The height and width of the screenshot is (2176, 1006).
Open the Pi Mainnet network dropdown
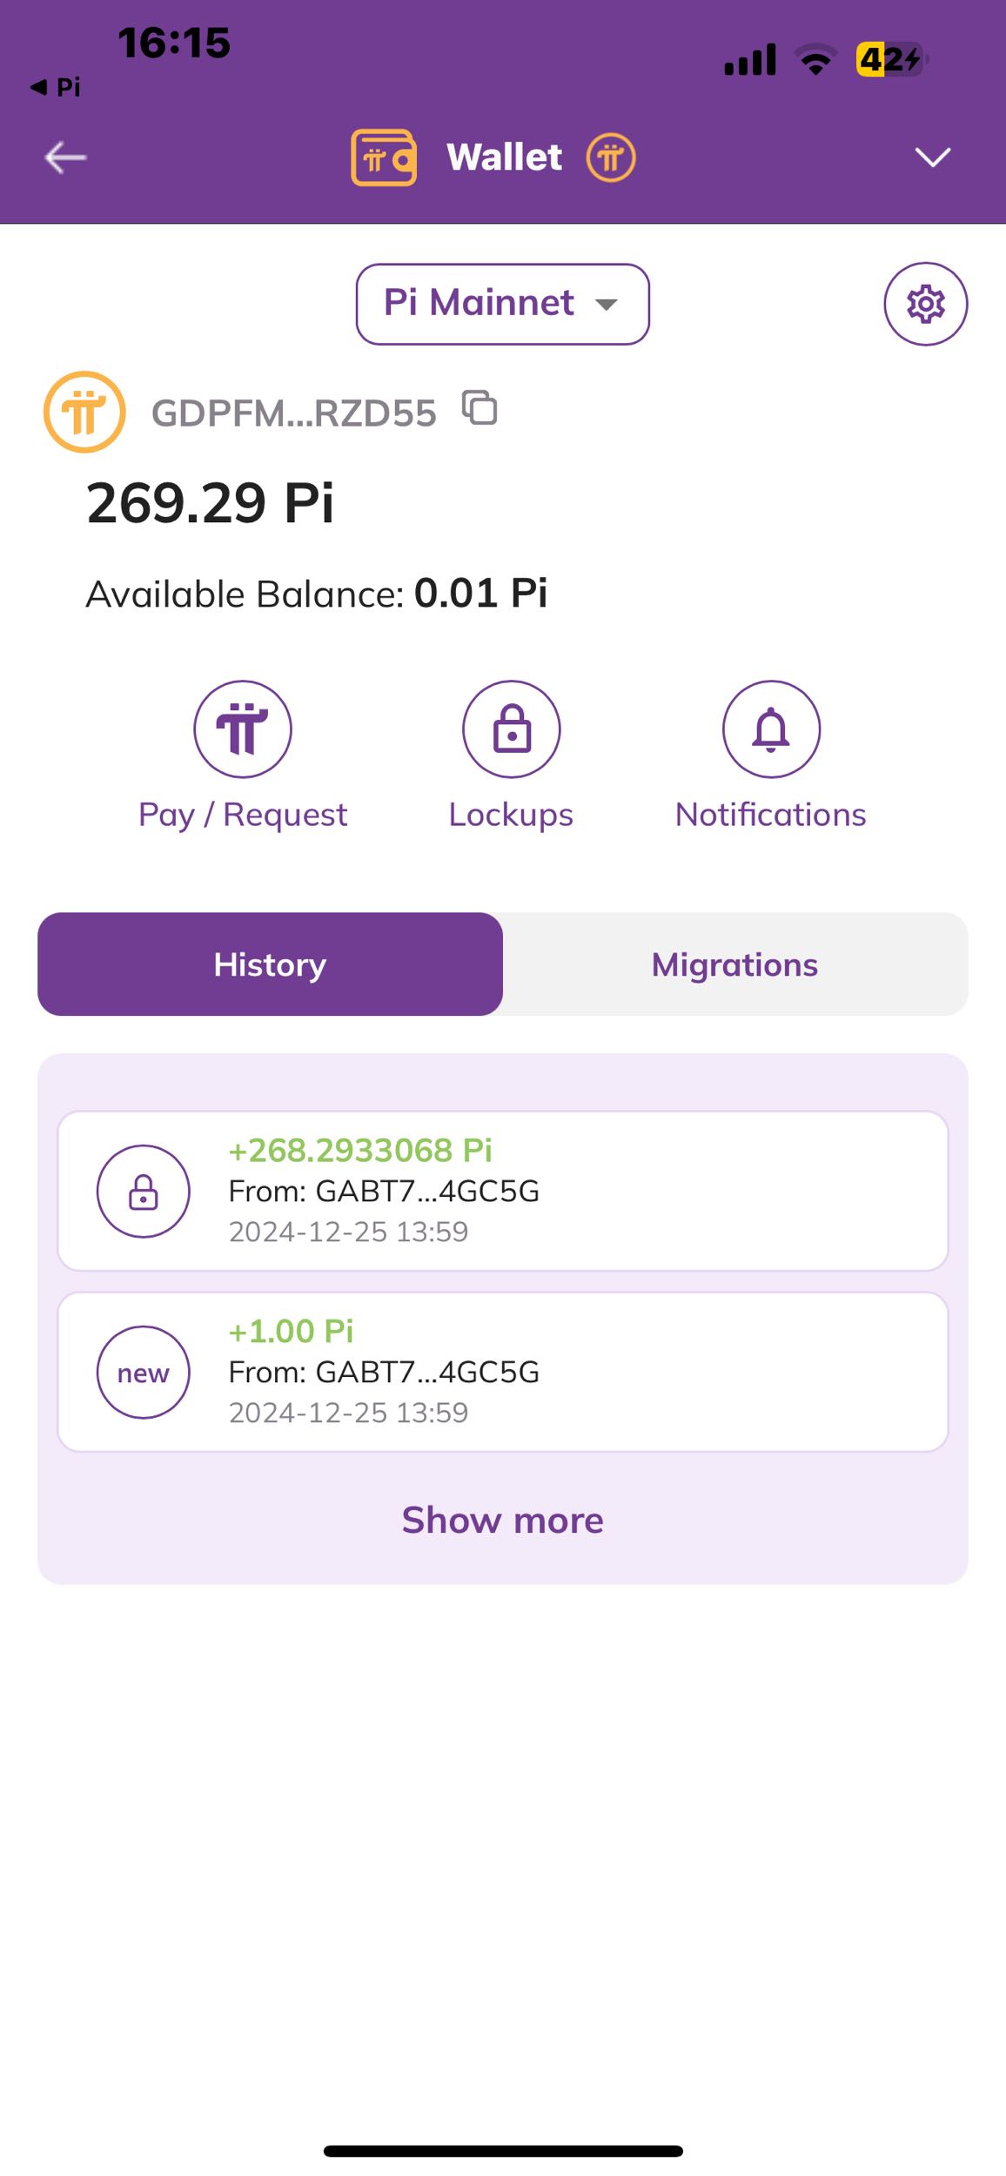(x=502, y=304)
